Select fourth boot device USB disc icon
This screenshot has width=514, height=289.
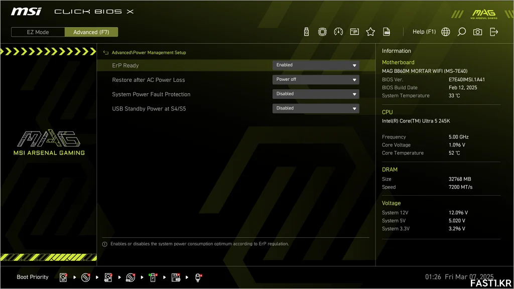(x=131, y=277)
